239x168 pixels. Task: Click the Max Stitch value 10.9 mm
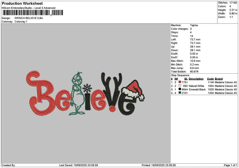pyautogui.click(x=195, y=61)
